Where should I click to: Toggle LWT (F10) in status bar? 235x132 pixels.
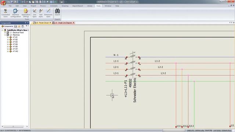click(217, 131)
